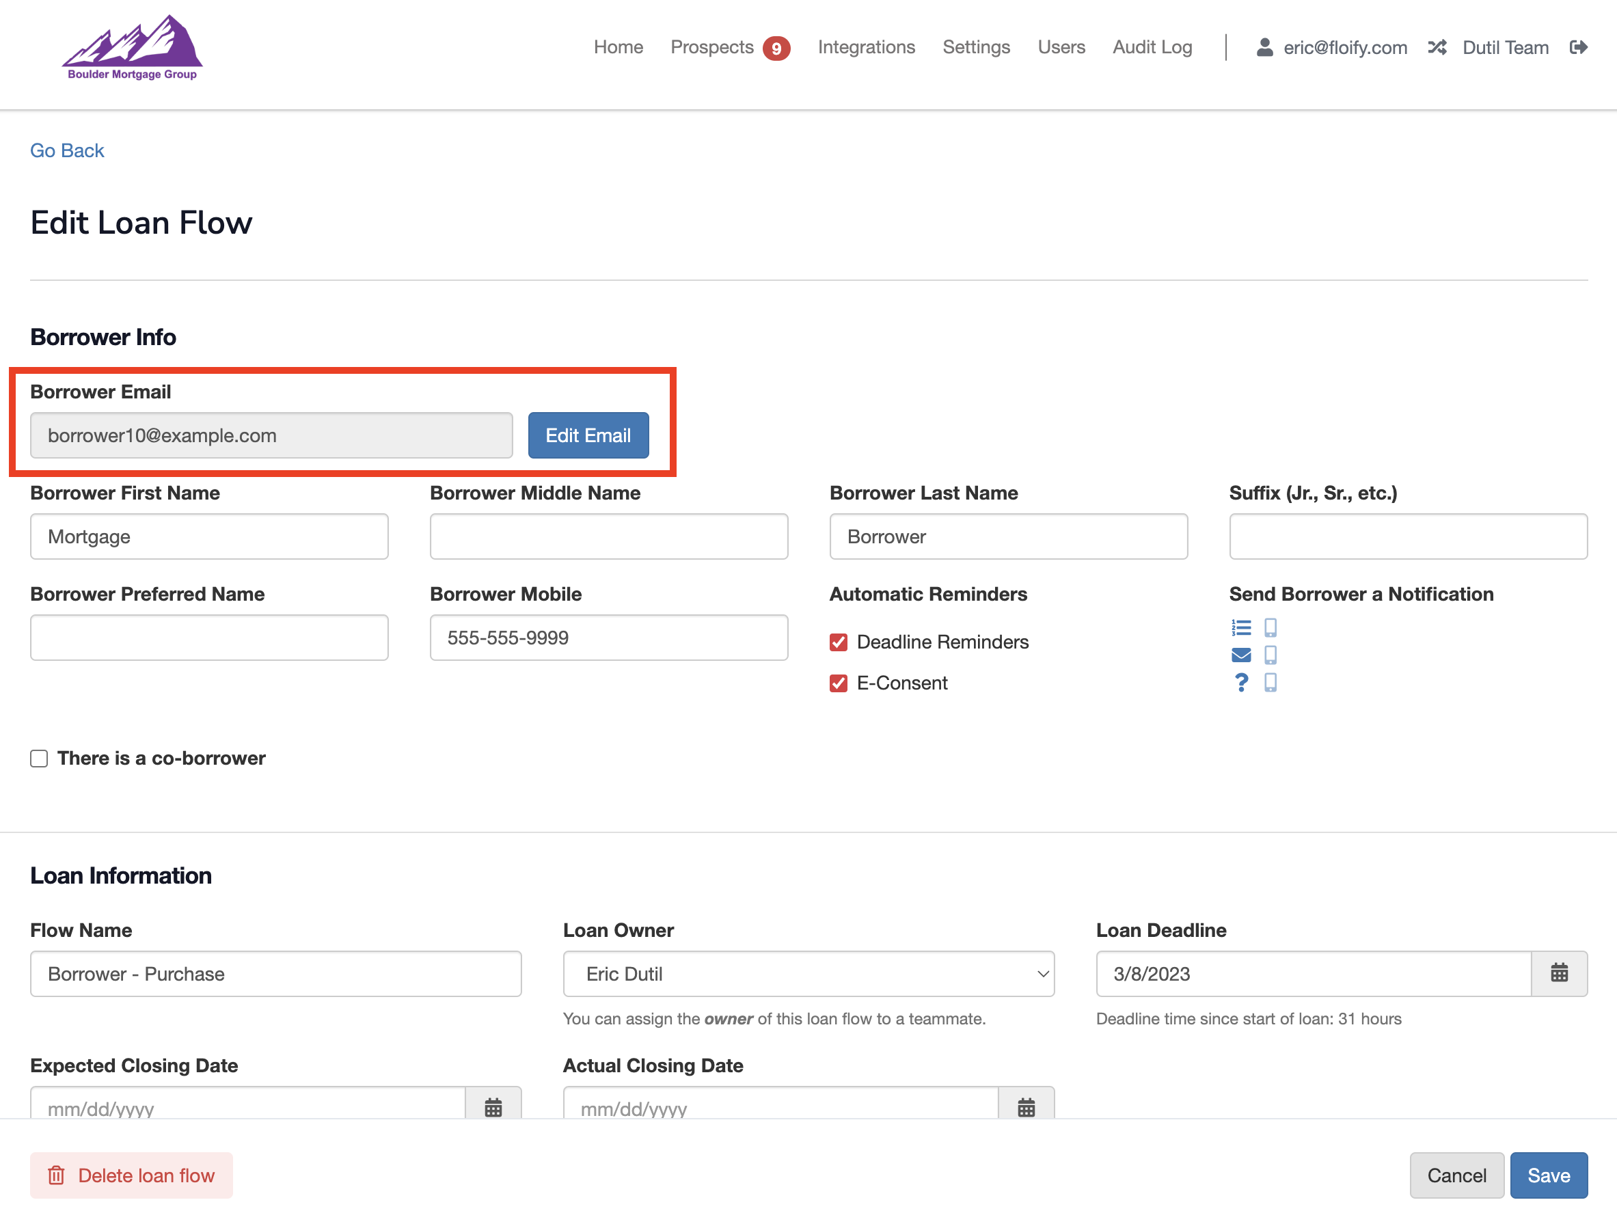
Task: Toggle the E-Consent checkbox
Action: coord(839,683)
